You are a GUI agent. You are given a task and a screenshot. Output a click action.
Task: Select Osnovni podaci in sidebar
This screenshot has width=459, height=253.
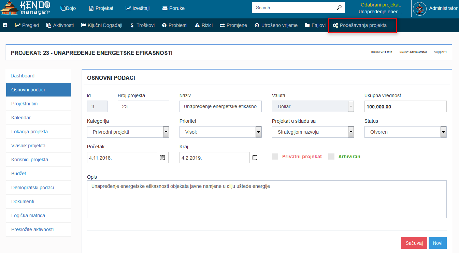(39, 90)
